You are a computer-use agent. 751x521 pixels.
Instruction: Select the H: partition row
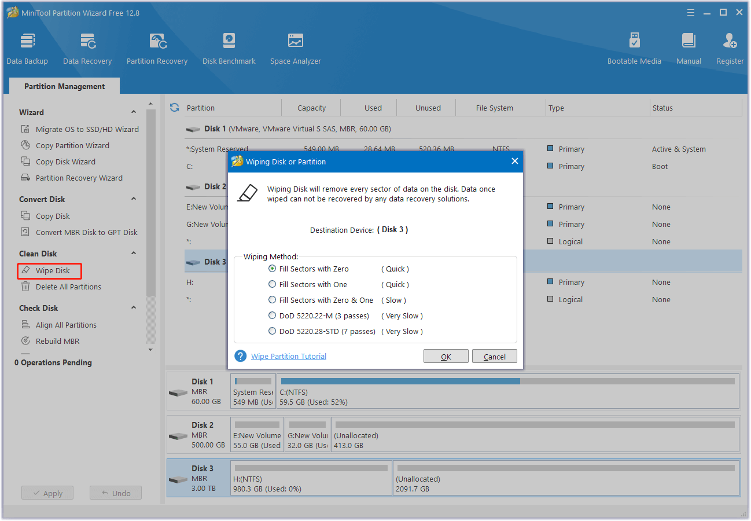463,282
